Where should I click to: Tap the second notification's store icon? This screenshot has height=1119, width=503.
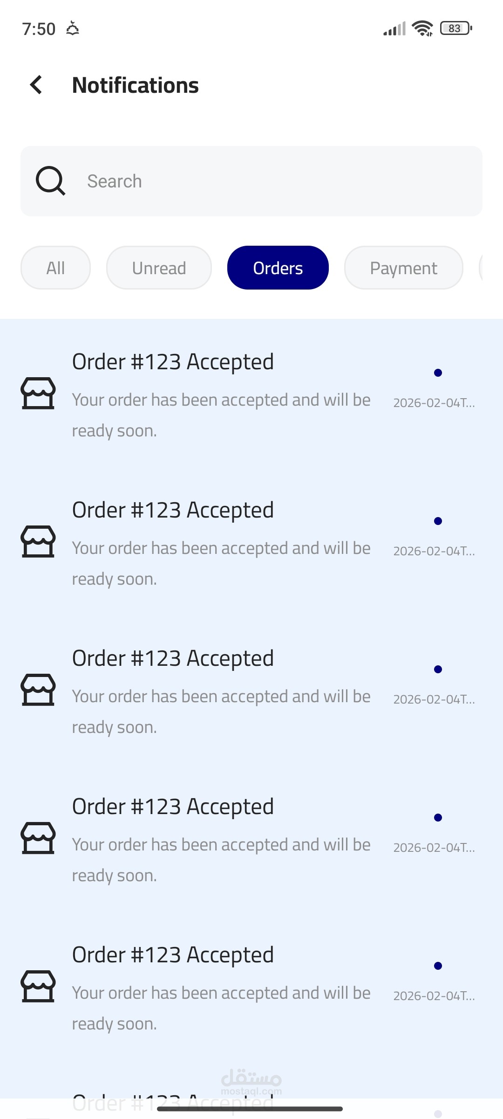[x=38, y=541]
